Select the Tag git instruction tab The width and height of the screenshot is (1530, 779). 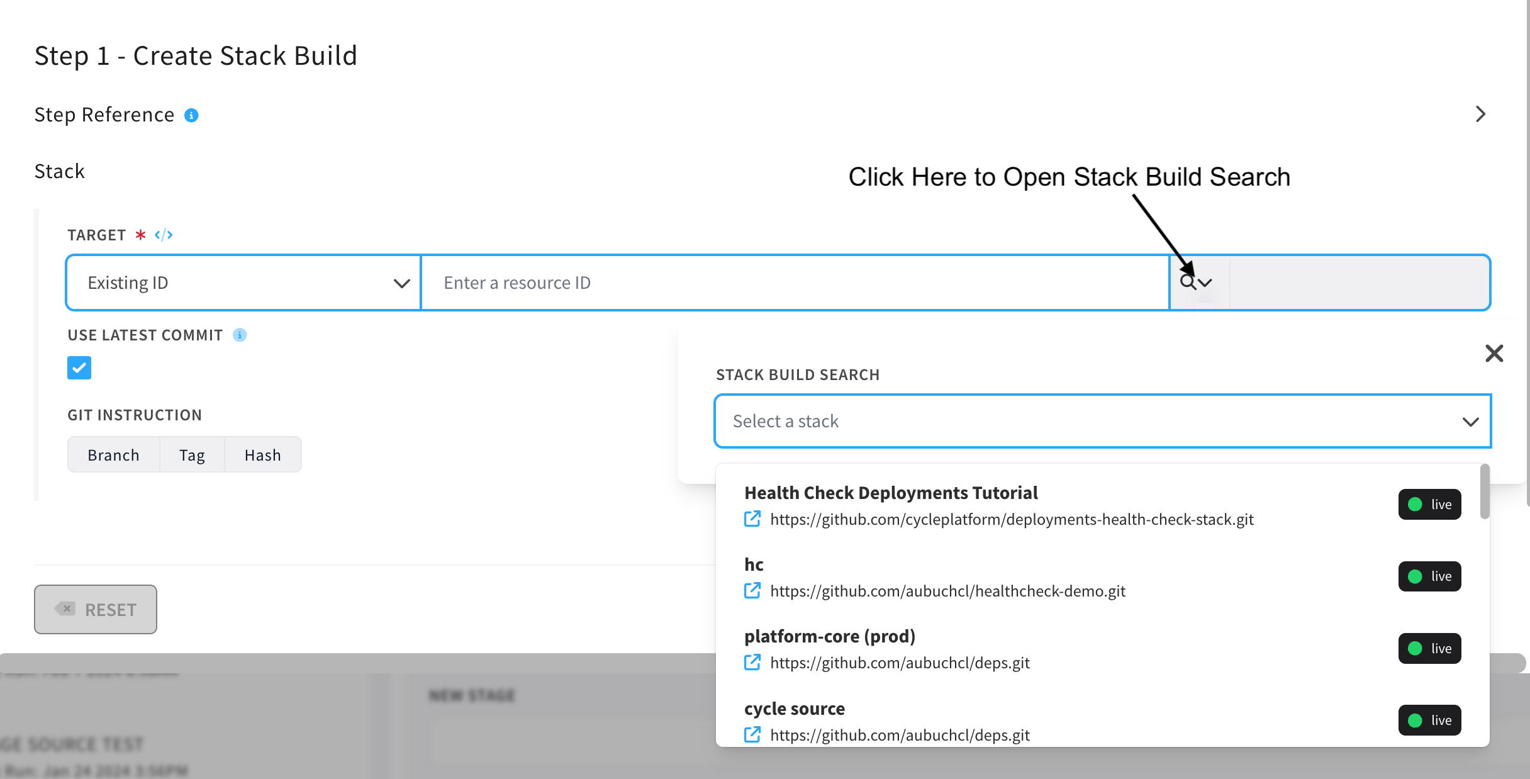[192, 454]
